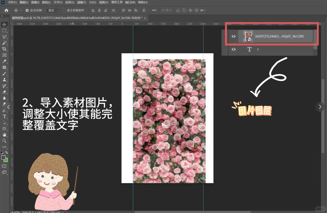Select the Clone Stamp tool
The height and width of the screenshot is (213, 327).
click(4, 80)
